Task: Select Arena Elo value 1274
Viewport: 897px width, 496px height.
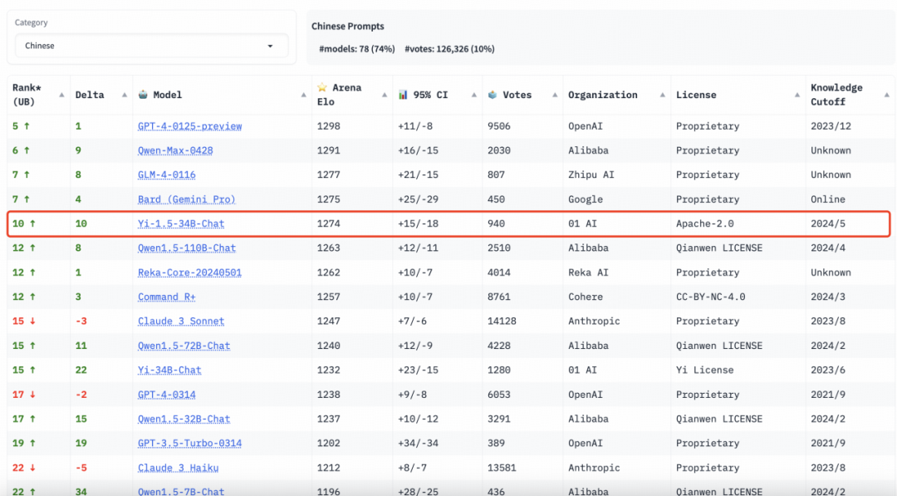Action: [x=328, y=223]
